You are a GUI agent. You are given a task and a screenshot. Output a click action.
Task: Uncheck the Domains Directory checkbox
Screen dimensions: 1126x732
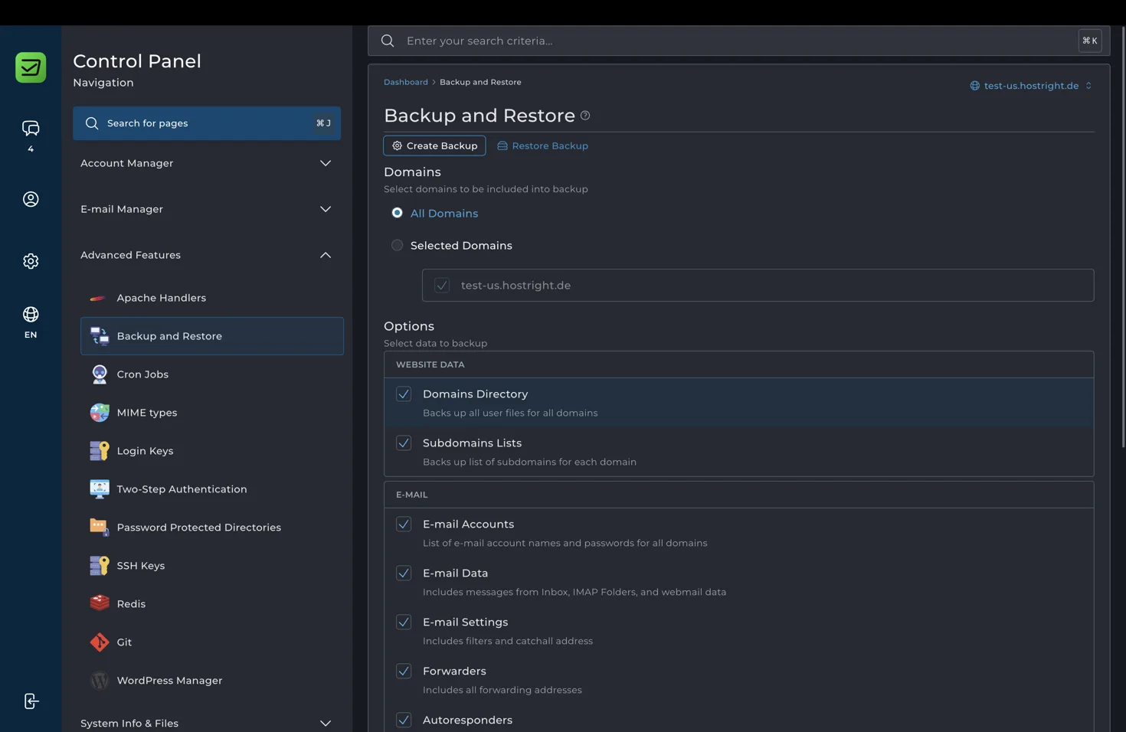(x=404, y=394)
